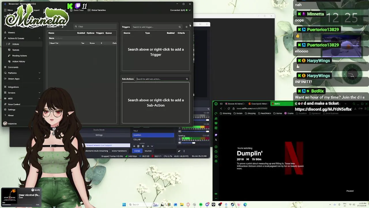Open Steam from the taskbar
This screenshot has height=208, width=369.
[233, 205]
